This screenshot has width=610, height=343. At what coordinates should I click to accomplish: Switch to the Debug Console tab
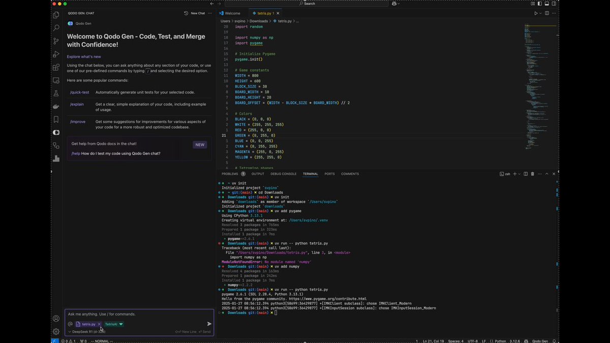coord(284,174)
